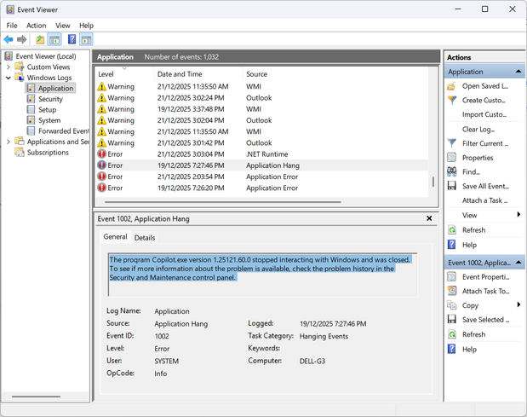Open the Copy submenu arrow in Actions

coord(518,304)
